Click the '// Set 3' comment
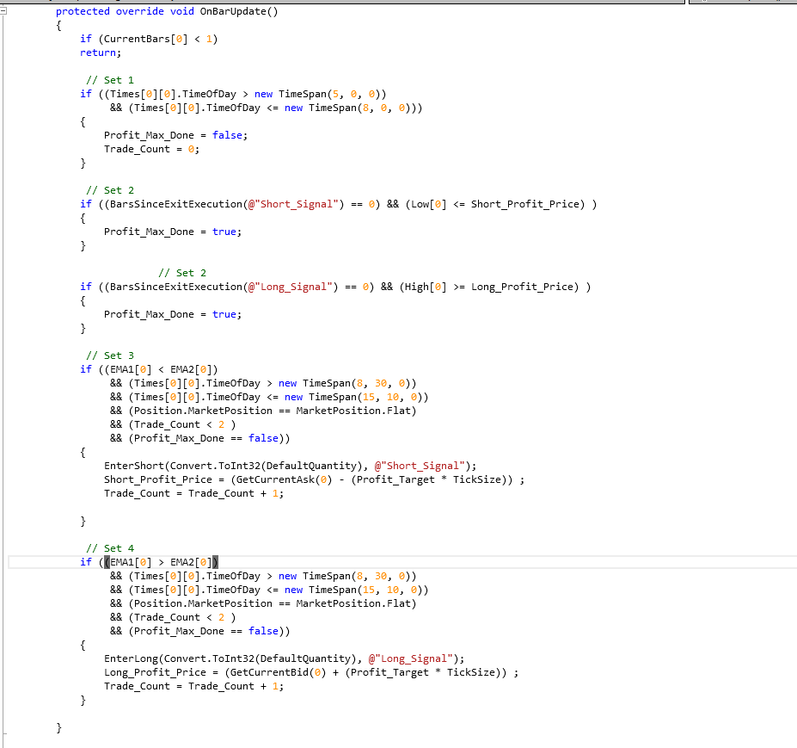797x748 pixels. click(110, 355)
